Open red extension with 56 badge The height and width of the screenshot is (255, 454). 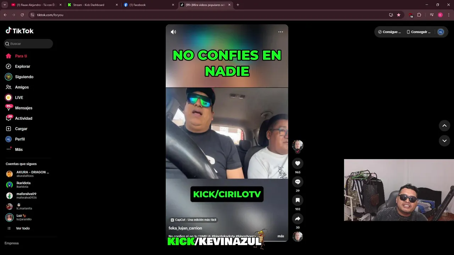(x=411, y=15)
